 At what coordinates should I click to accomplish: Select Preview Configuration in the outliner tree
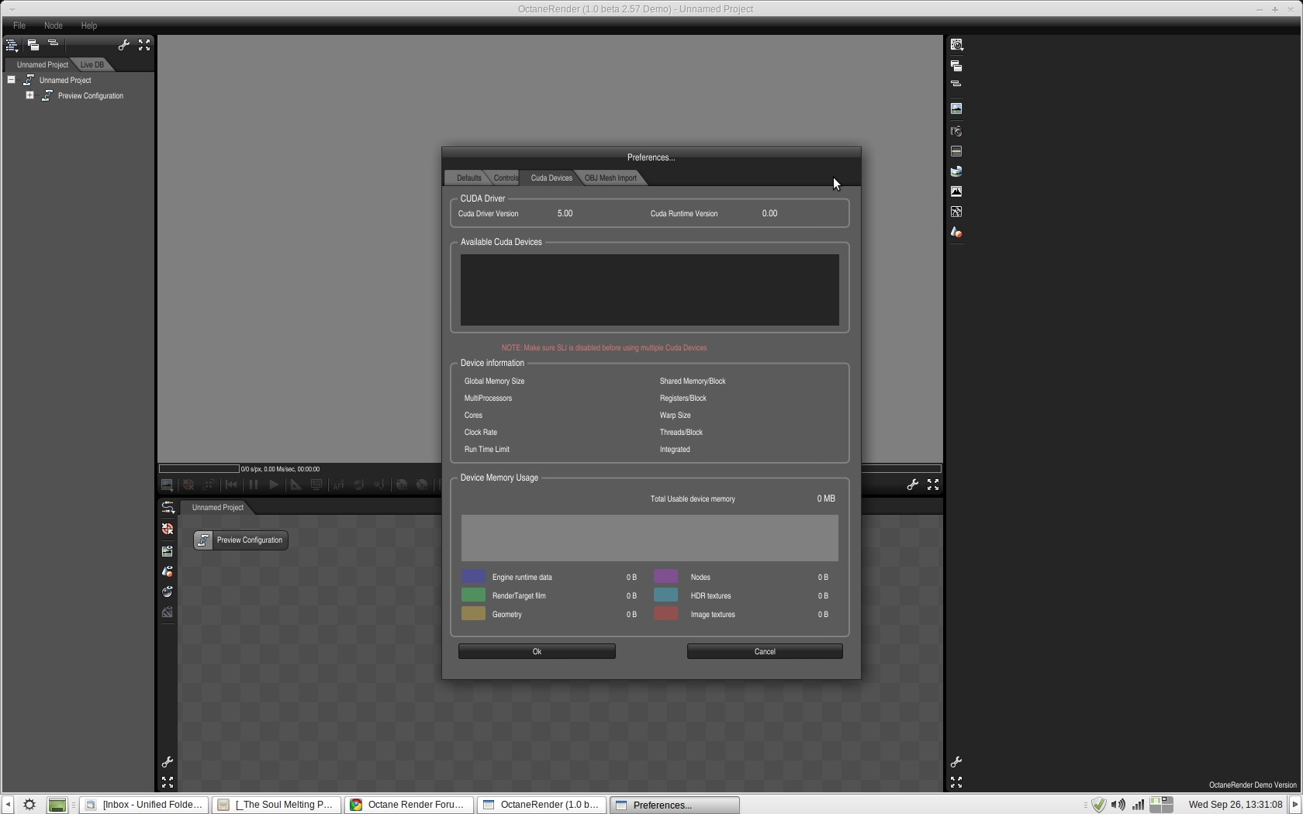point(90,96)
